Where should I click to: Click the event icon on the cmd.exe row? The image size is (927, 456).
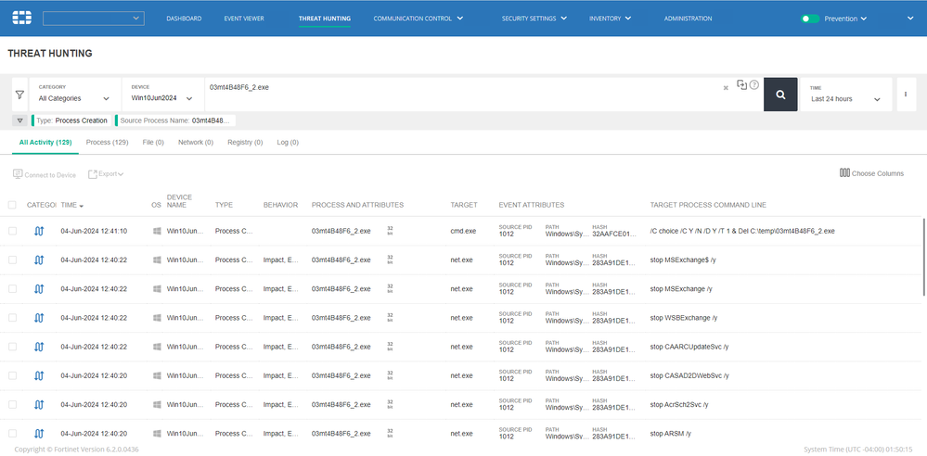tap(39, 231)
